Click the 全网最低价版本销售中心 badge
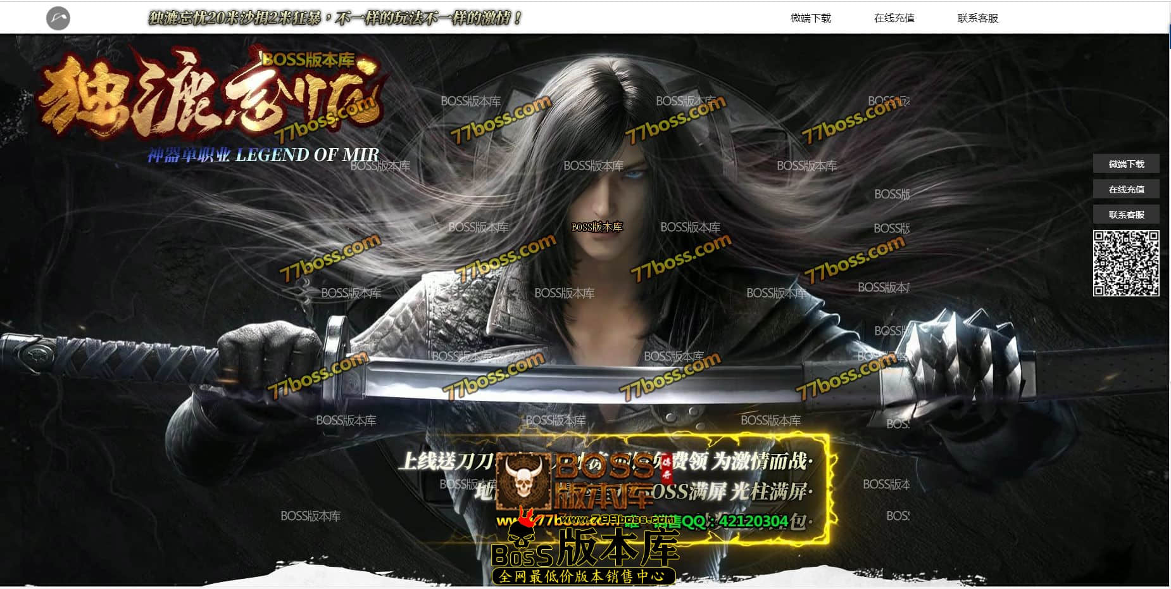Viewport: 1171px width, 589px height. pyautogui.click(x=583, y=576)
